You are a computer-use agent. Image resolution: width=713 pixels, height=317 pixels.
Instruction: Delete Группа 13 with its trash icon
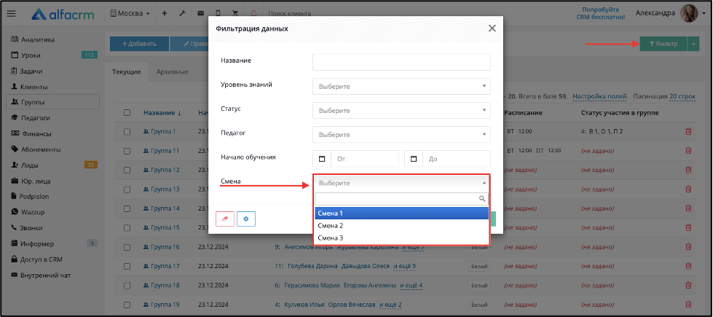pos(688,189)
